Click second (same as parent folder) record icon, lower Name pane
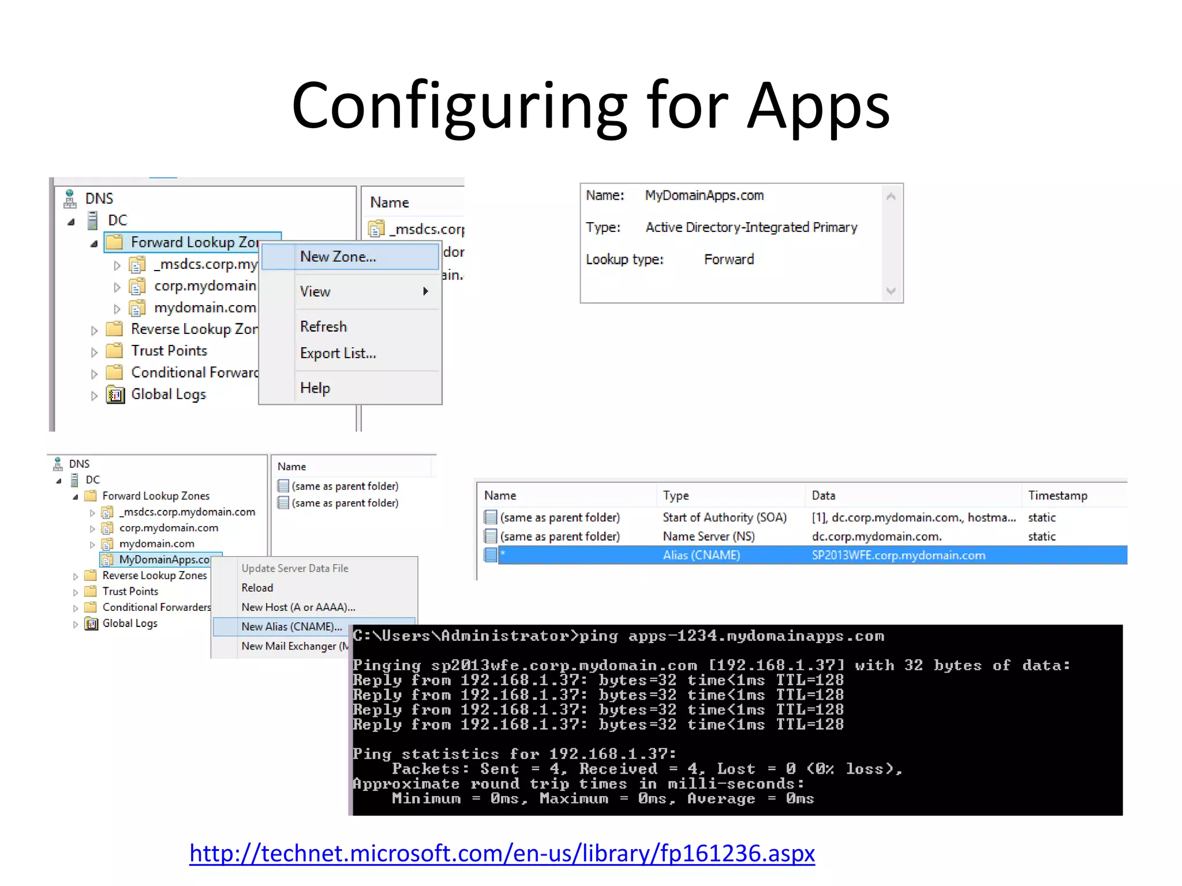Screen dimensions: 1182x886 (x=283, y=503)
